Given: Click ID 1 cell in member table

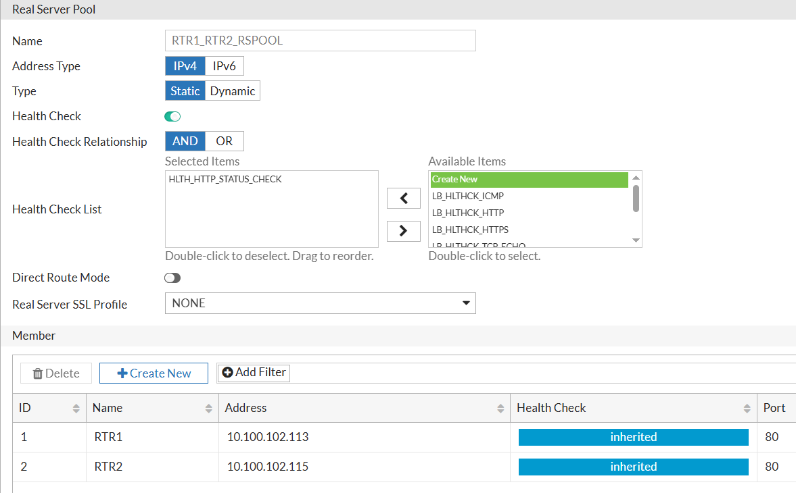Looking at the screenshot, I should pos(49,437).
